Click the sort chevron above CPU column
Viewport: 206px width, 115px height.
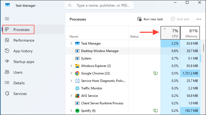point(165,29)
